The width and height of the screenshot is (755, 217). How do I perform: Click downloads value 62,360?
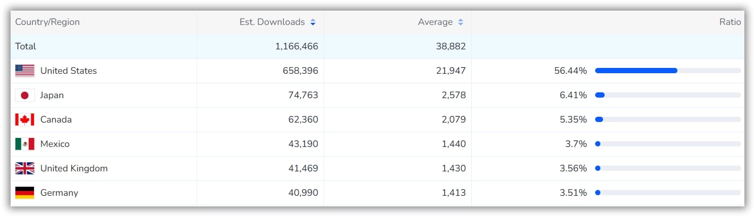tap(303, 119)
